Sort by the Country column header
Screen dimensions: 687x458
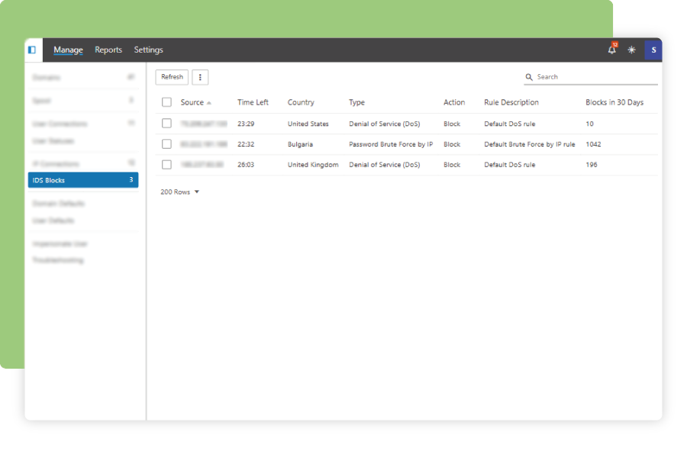pyautogui.click(x=301, y=102)
